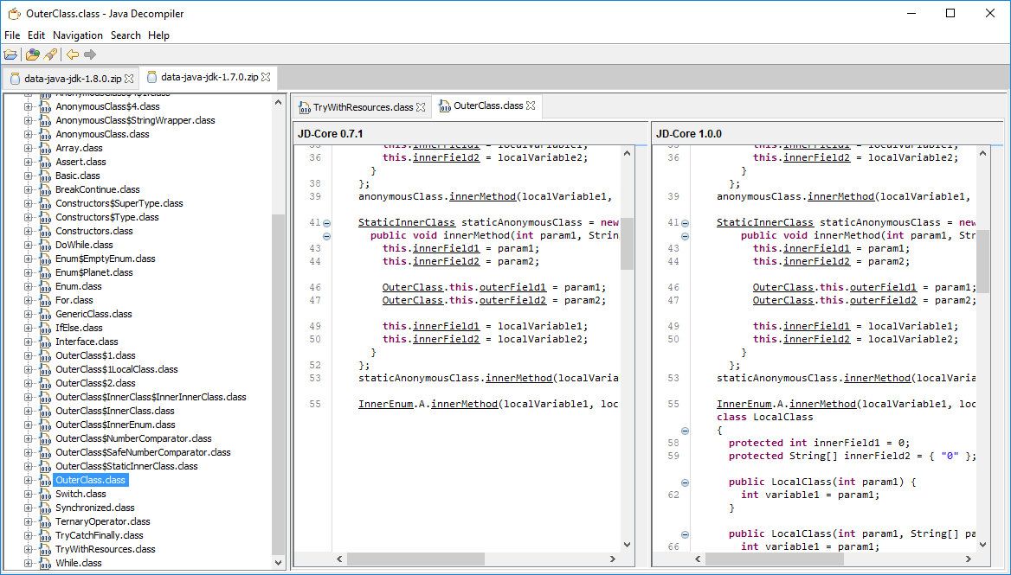Follow outerField1 link in JD-Core 0.7.1 line 46
This screenshot has height=575, width=1011.
[512, 287]
